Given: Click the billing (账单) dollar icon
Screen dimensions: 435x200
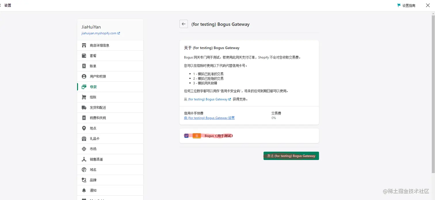Looking at the screenshot, I should [x=84, y=66].
